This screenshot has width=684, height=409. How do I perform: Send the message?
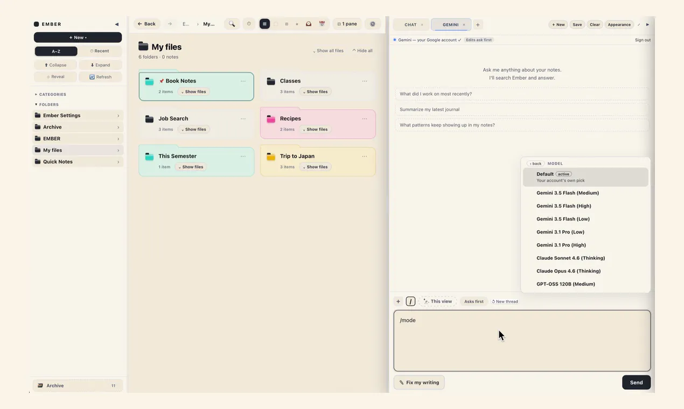[x=636, y=383]
